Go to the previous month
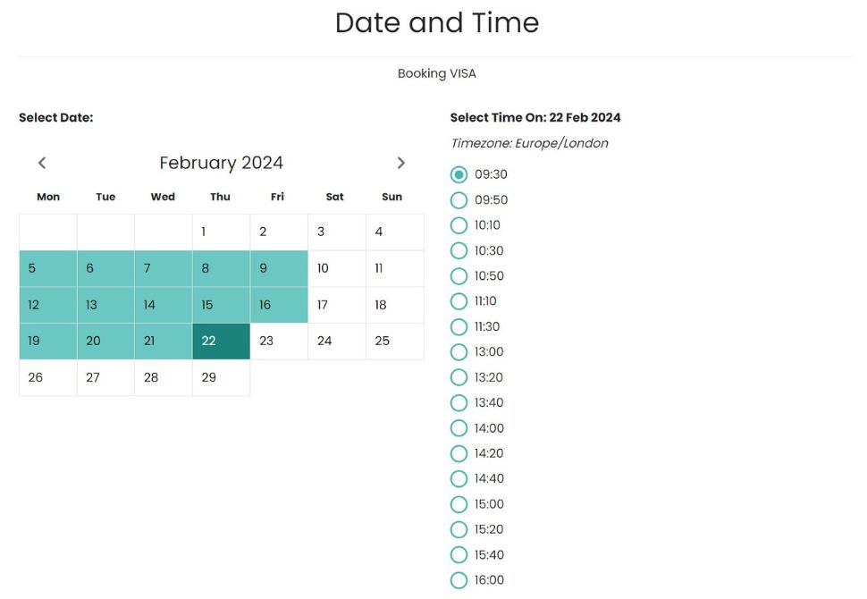This screenshot has width=867, height=599. coord(42,163)
